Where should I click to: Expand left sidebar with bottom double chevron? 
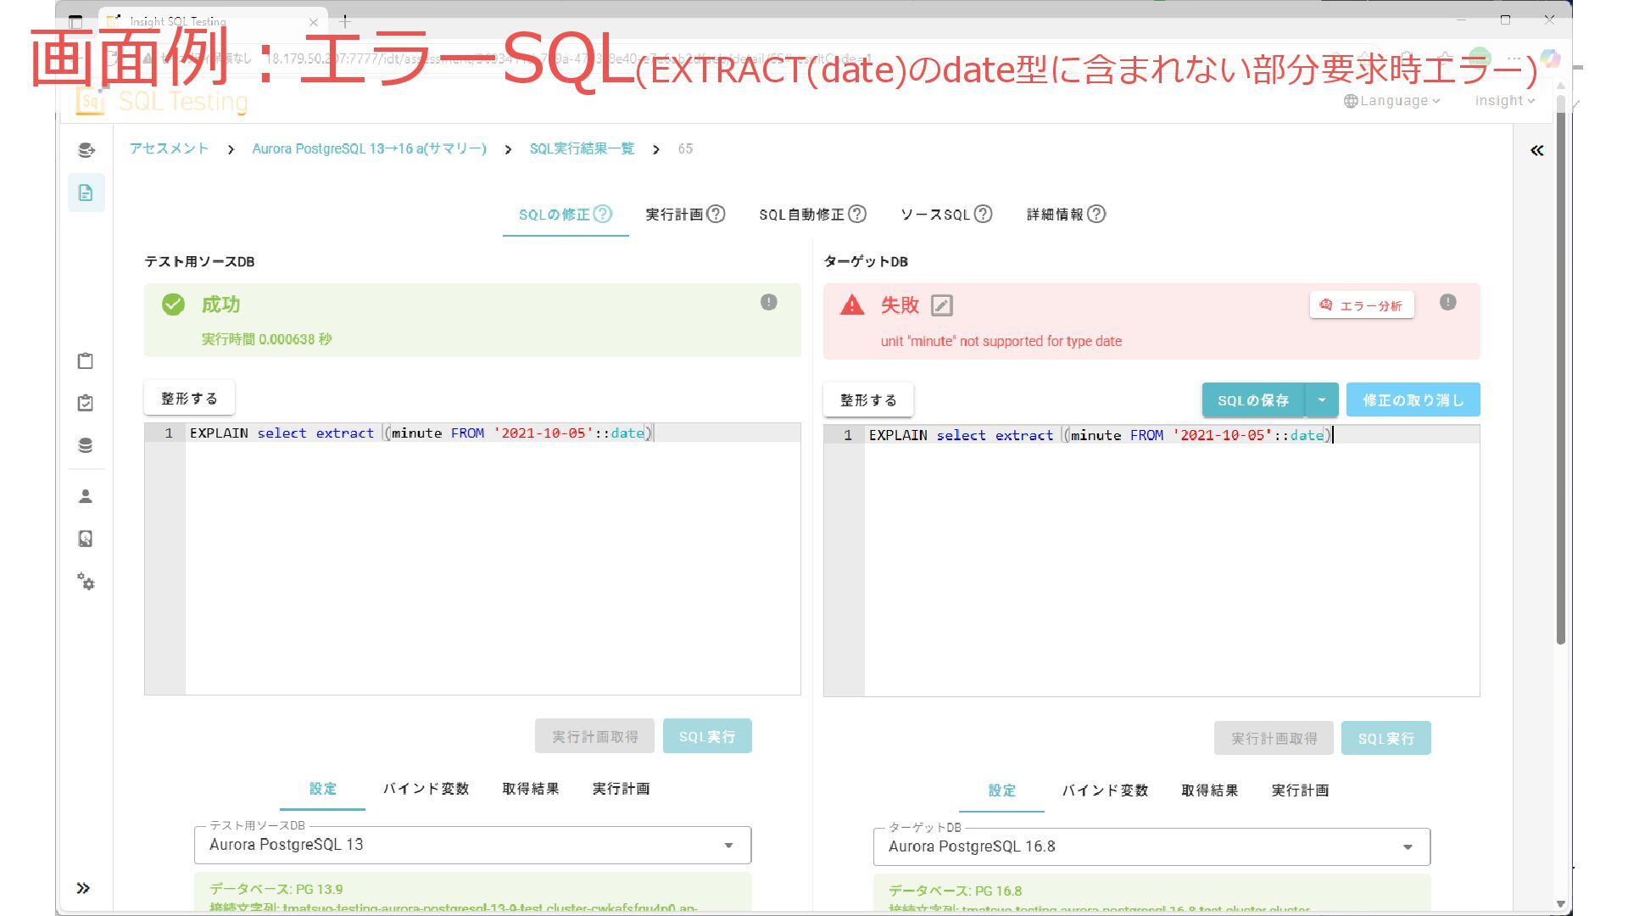(x=83, y=888)
